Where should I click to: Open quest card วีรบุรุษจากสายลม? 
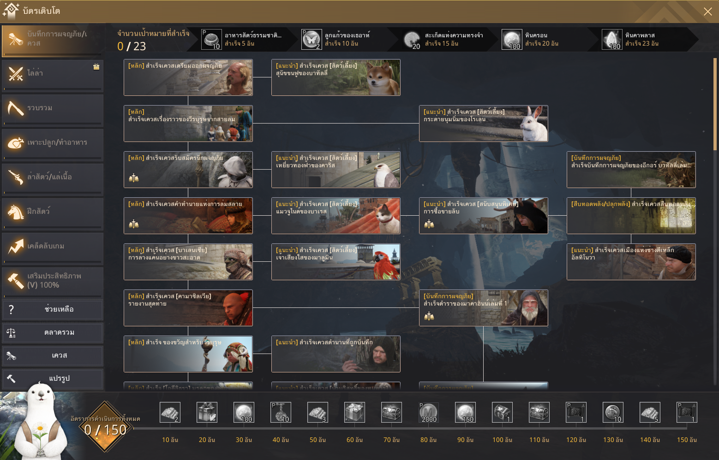[188, 124]
